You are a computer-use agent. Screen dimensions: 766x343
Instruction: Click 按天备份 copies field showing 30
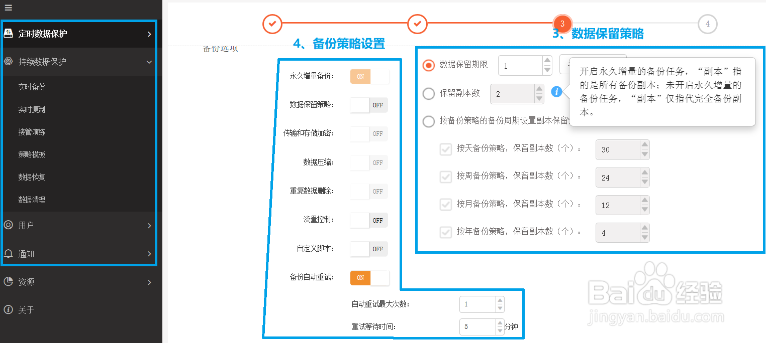click(618, 149)
